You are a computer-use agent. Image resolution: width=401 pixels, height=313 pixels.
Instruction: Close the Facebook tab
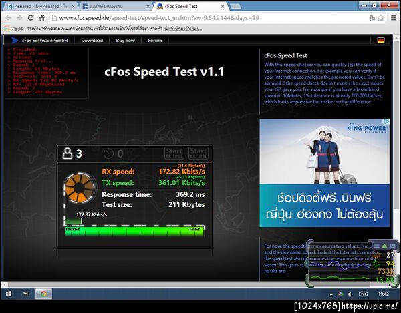148,7
